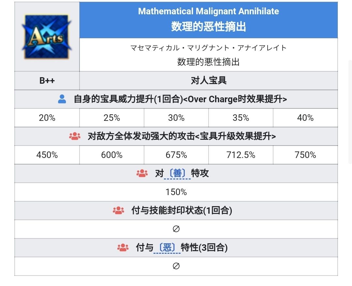The height and width of the screenshot is (286, 352).
Task: Open the 〔善〕 trait link
Action: 177,173
